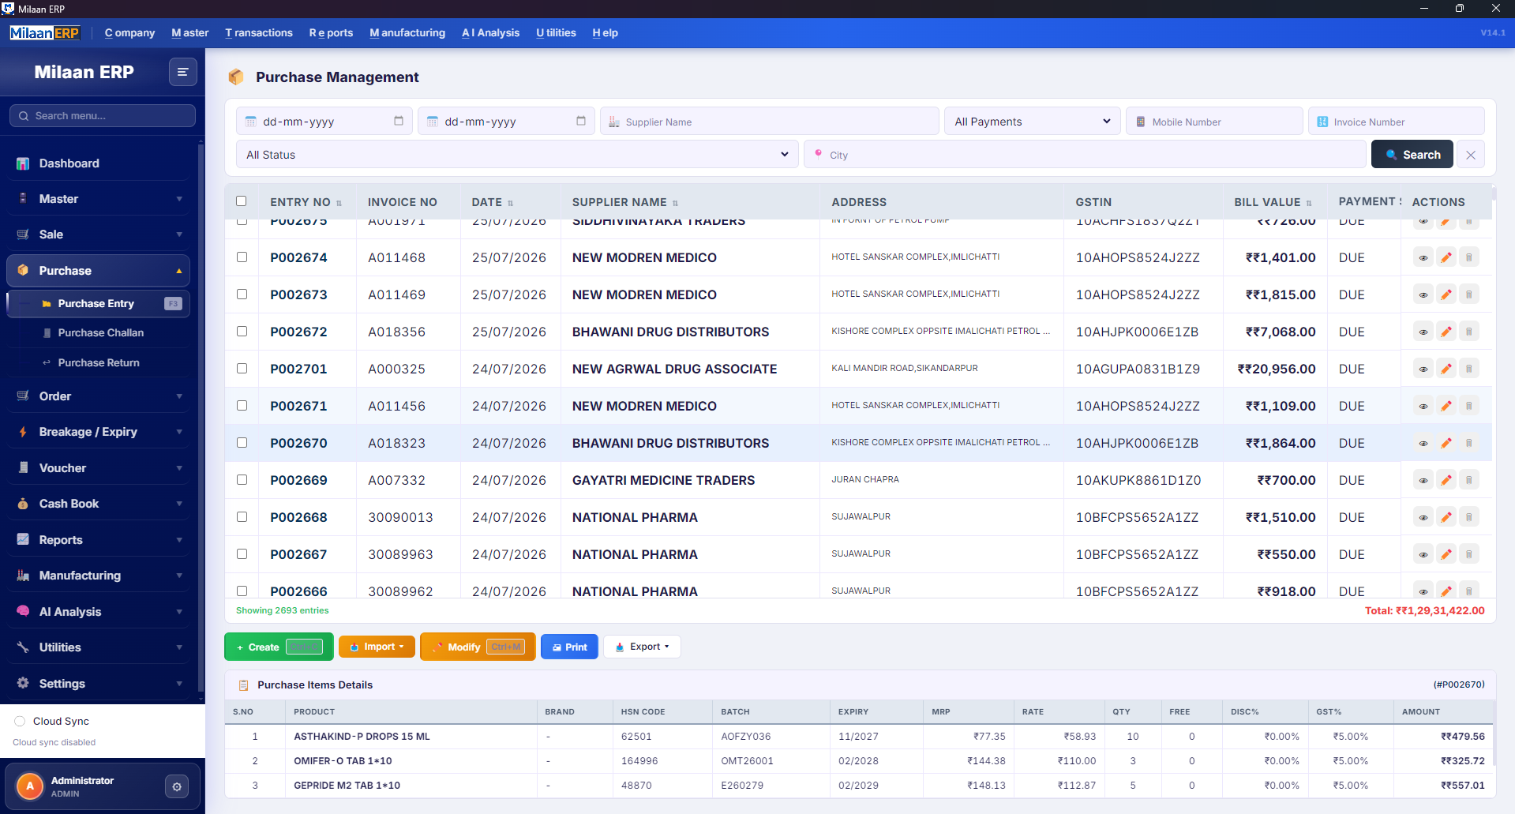Viewport: 1515px width, 814px height.
Task: Open the user settings gear next to Administrator
Action: pyautogui.click(x=177, y=786)
